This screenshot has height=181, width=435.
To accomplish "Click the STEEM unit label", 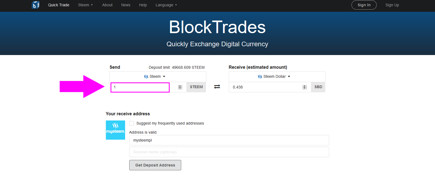I will (x=196, y=87).
